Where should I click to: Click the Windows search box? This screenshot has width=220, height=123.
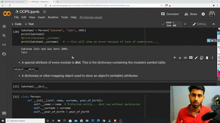[25, 121]
